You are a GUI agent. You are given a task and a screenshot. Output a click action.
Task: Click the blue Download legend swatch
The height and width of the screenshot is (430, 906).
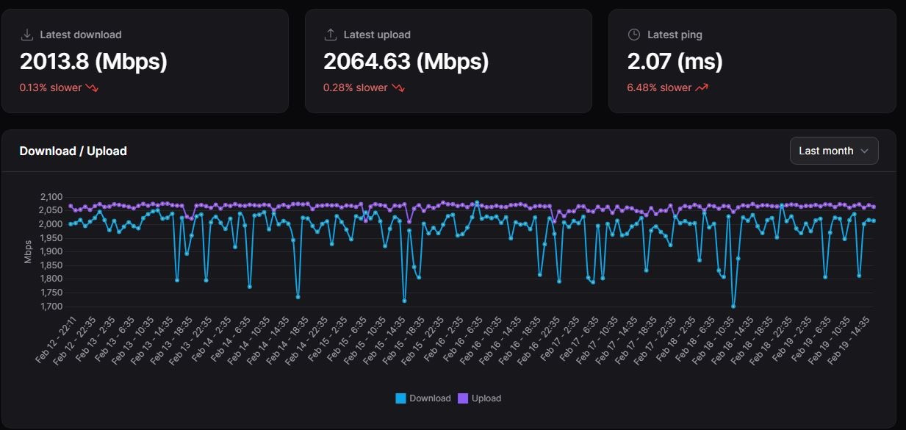[x=400, y=398]
